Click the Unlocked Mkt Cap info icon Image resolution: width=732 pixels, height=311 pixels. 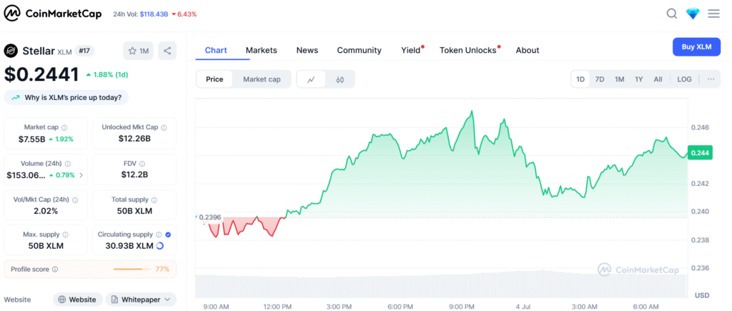click(164, 127)
